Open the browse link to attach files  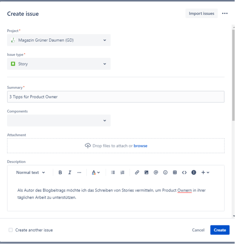[140, 146]
